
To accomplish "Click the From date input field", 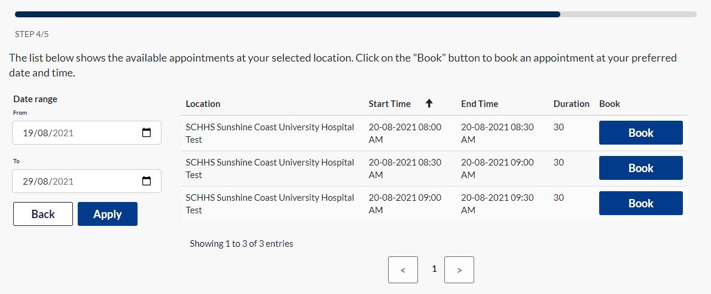I will click(x=72, y=133).
